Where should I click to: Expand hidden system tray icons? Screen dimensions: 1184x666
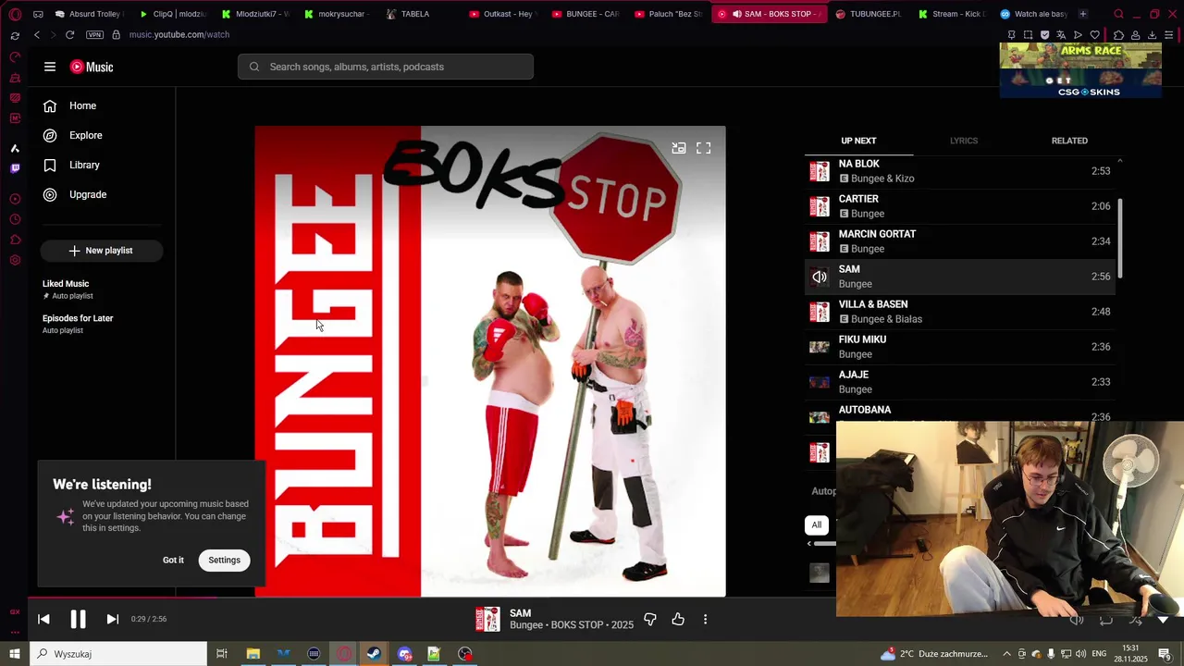(x=1006, y=654)
